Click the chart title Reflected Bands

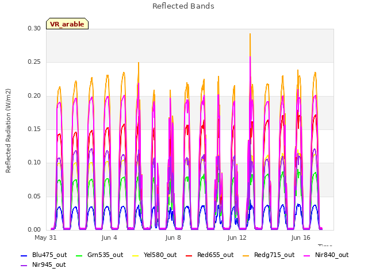tap(183, 6)
